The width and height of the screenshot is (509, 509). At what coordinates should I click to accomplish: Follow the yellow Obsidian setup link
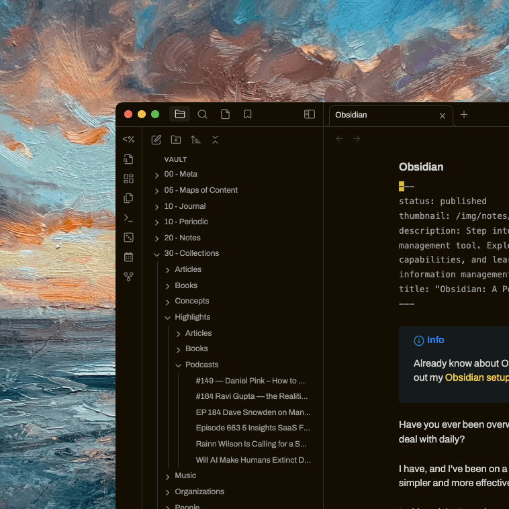click(477, 377)
